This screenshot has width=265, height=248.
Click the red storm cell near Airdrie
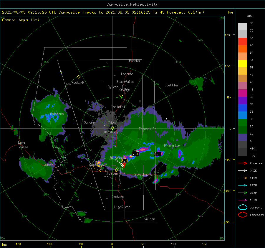(x=124, y=165)
